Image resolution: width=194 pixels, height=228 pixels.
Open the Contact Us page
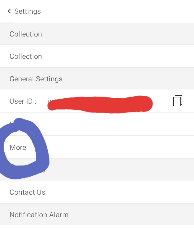pyautogui.click(x=27, y=192)
